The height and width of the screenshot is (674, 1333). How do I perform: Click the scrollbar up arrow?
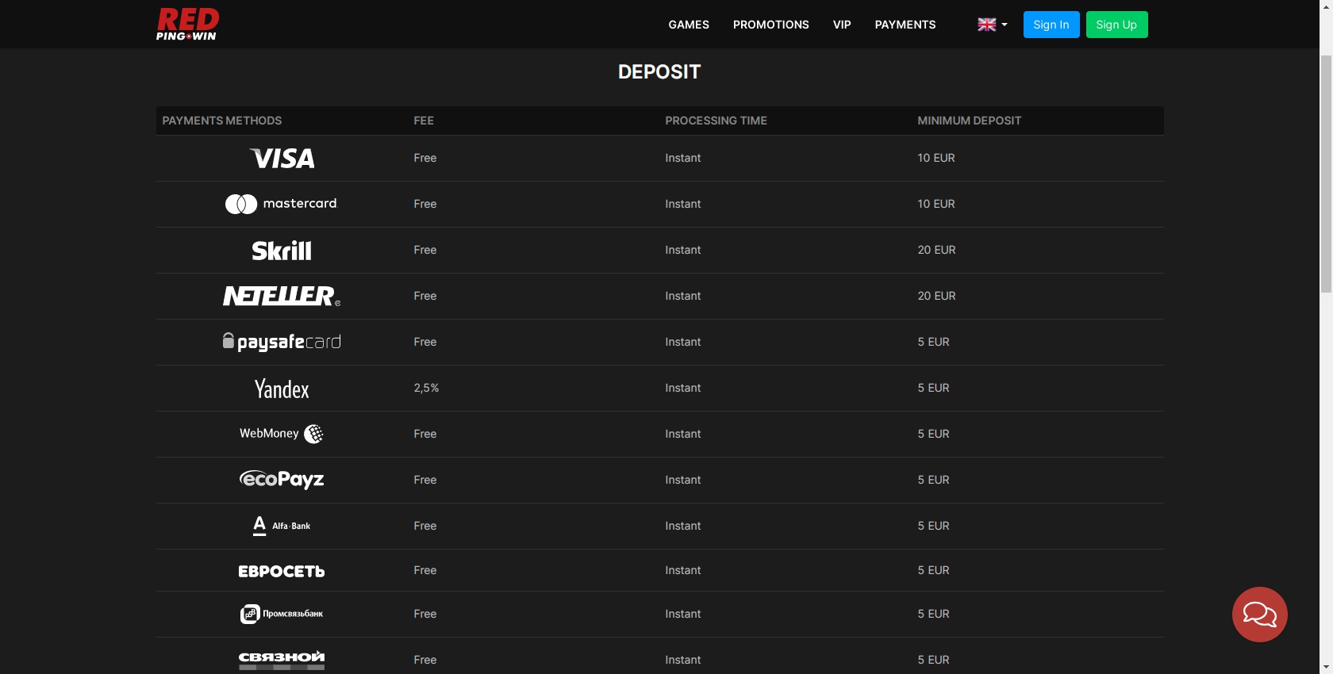coord(1326,6)
